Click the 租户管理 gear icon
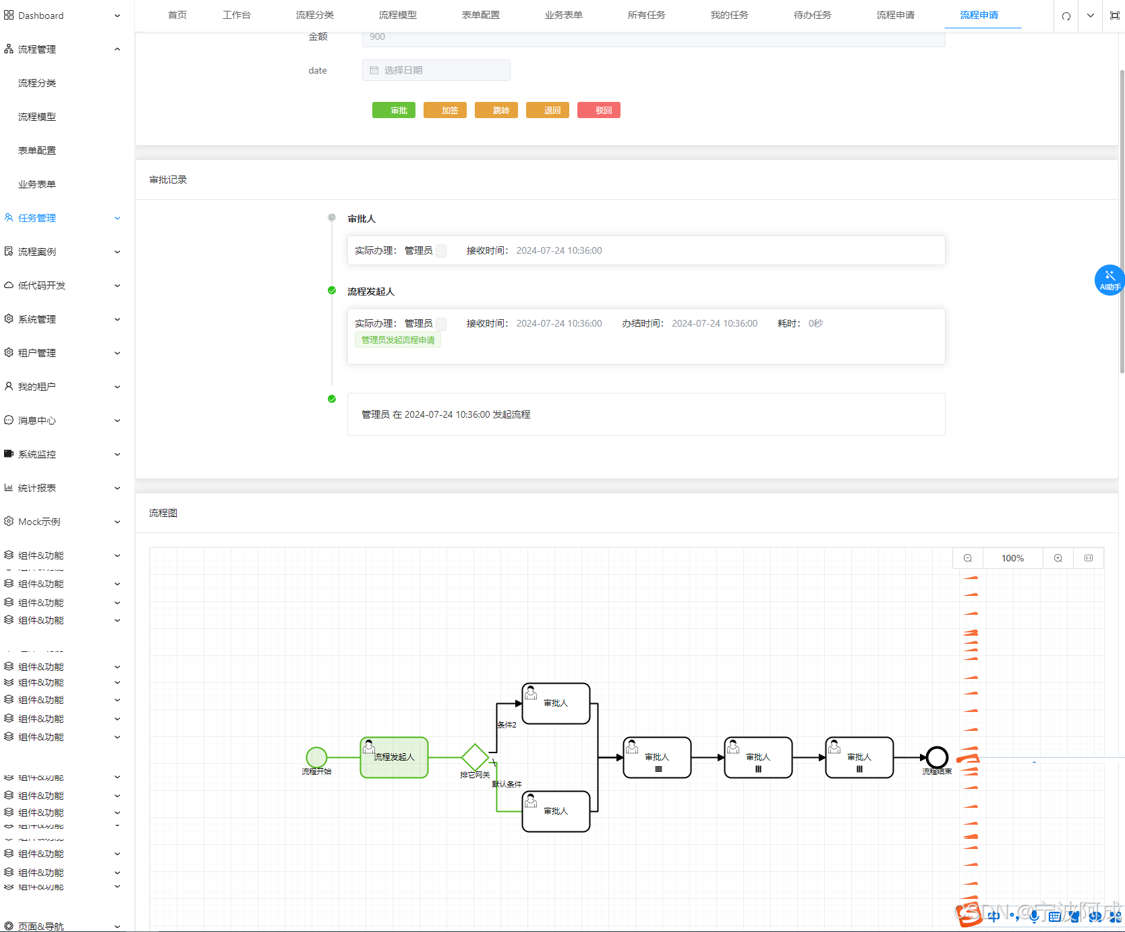This screenshot has height=932, width=1125. (x=9, y=352)
